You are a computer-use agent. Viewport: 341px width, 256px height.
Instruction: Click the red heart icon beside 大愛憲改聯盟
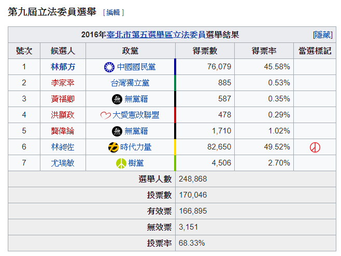pyautogui.click(x=106, y=115)
